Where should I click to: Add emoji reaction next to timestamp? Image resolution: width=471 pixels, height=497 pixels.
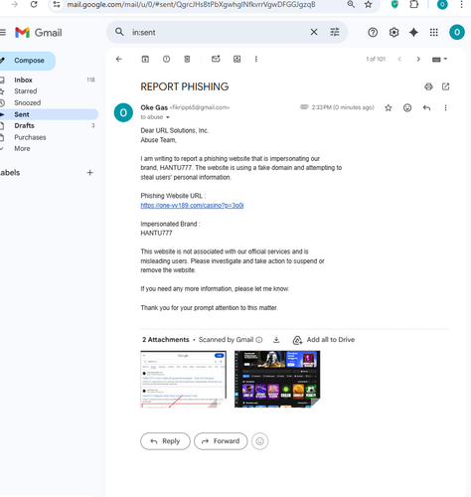407,107
